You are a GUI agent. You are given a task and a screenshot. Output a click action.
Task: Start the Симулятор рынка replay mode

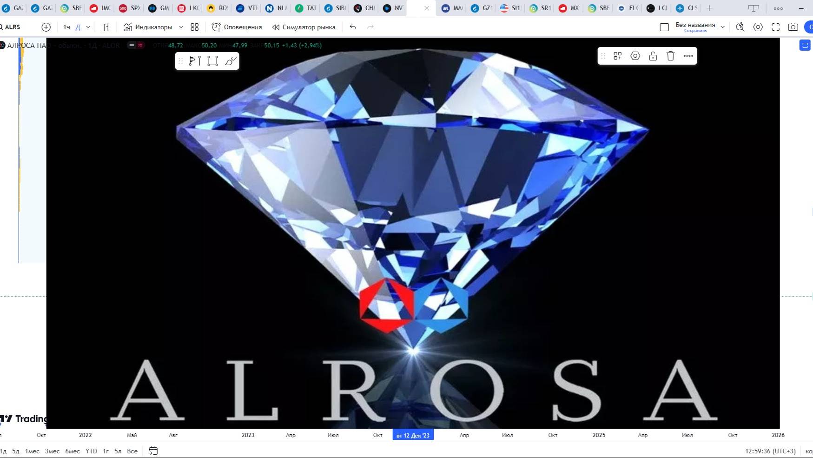point(304,27)
